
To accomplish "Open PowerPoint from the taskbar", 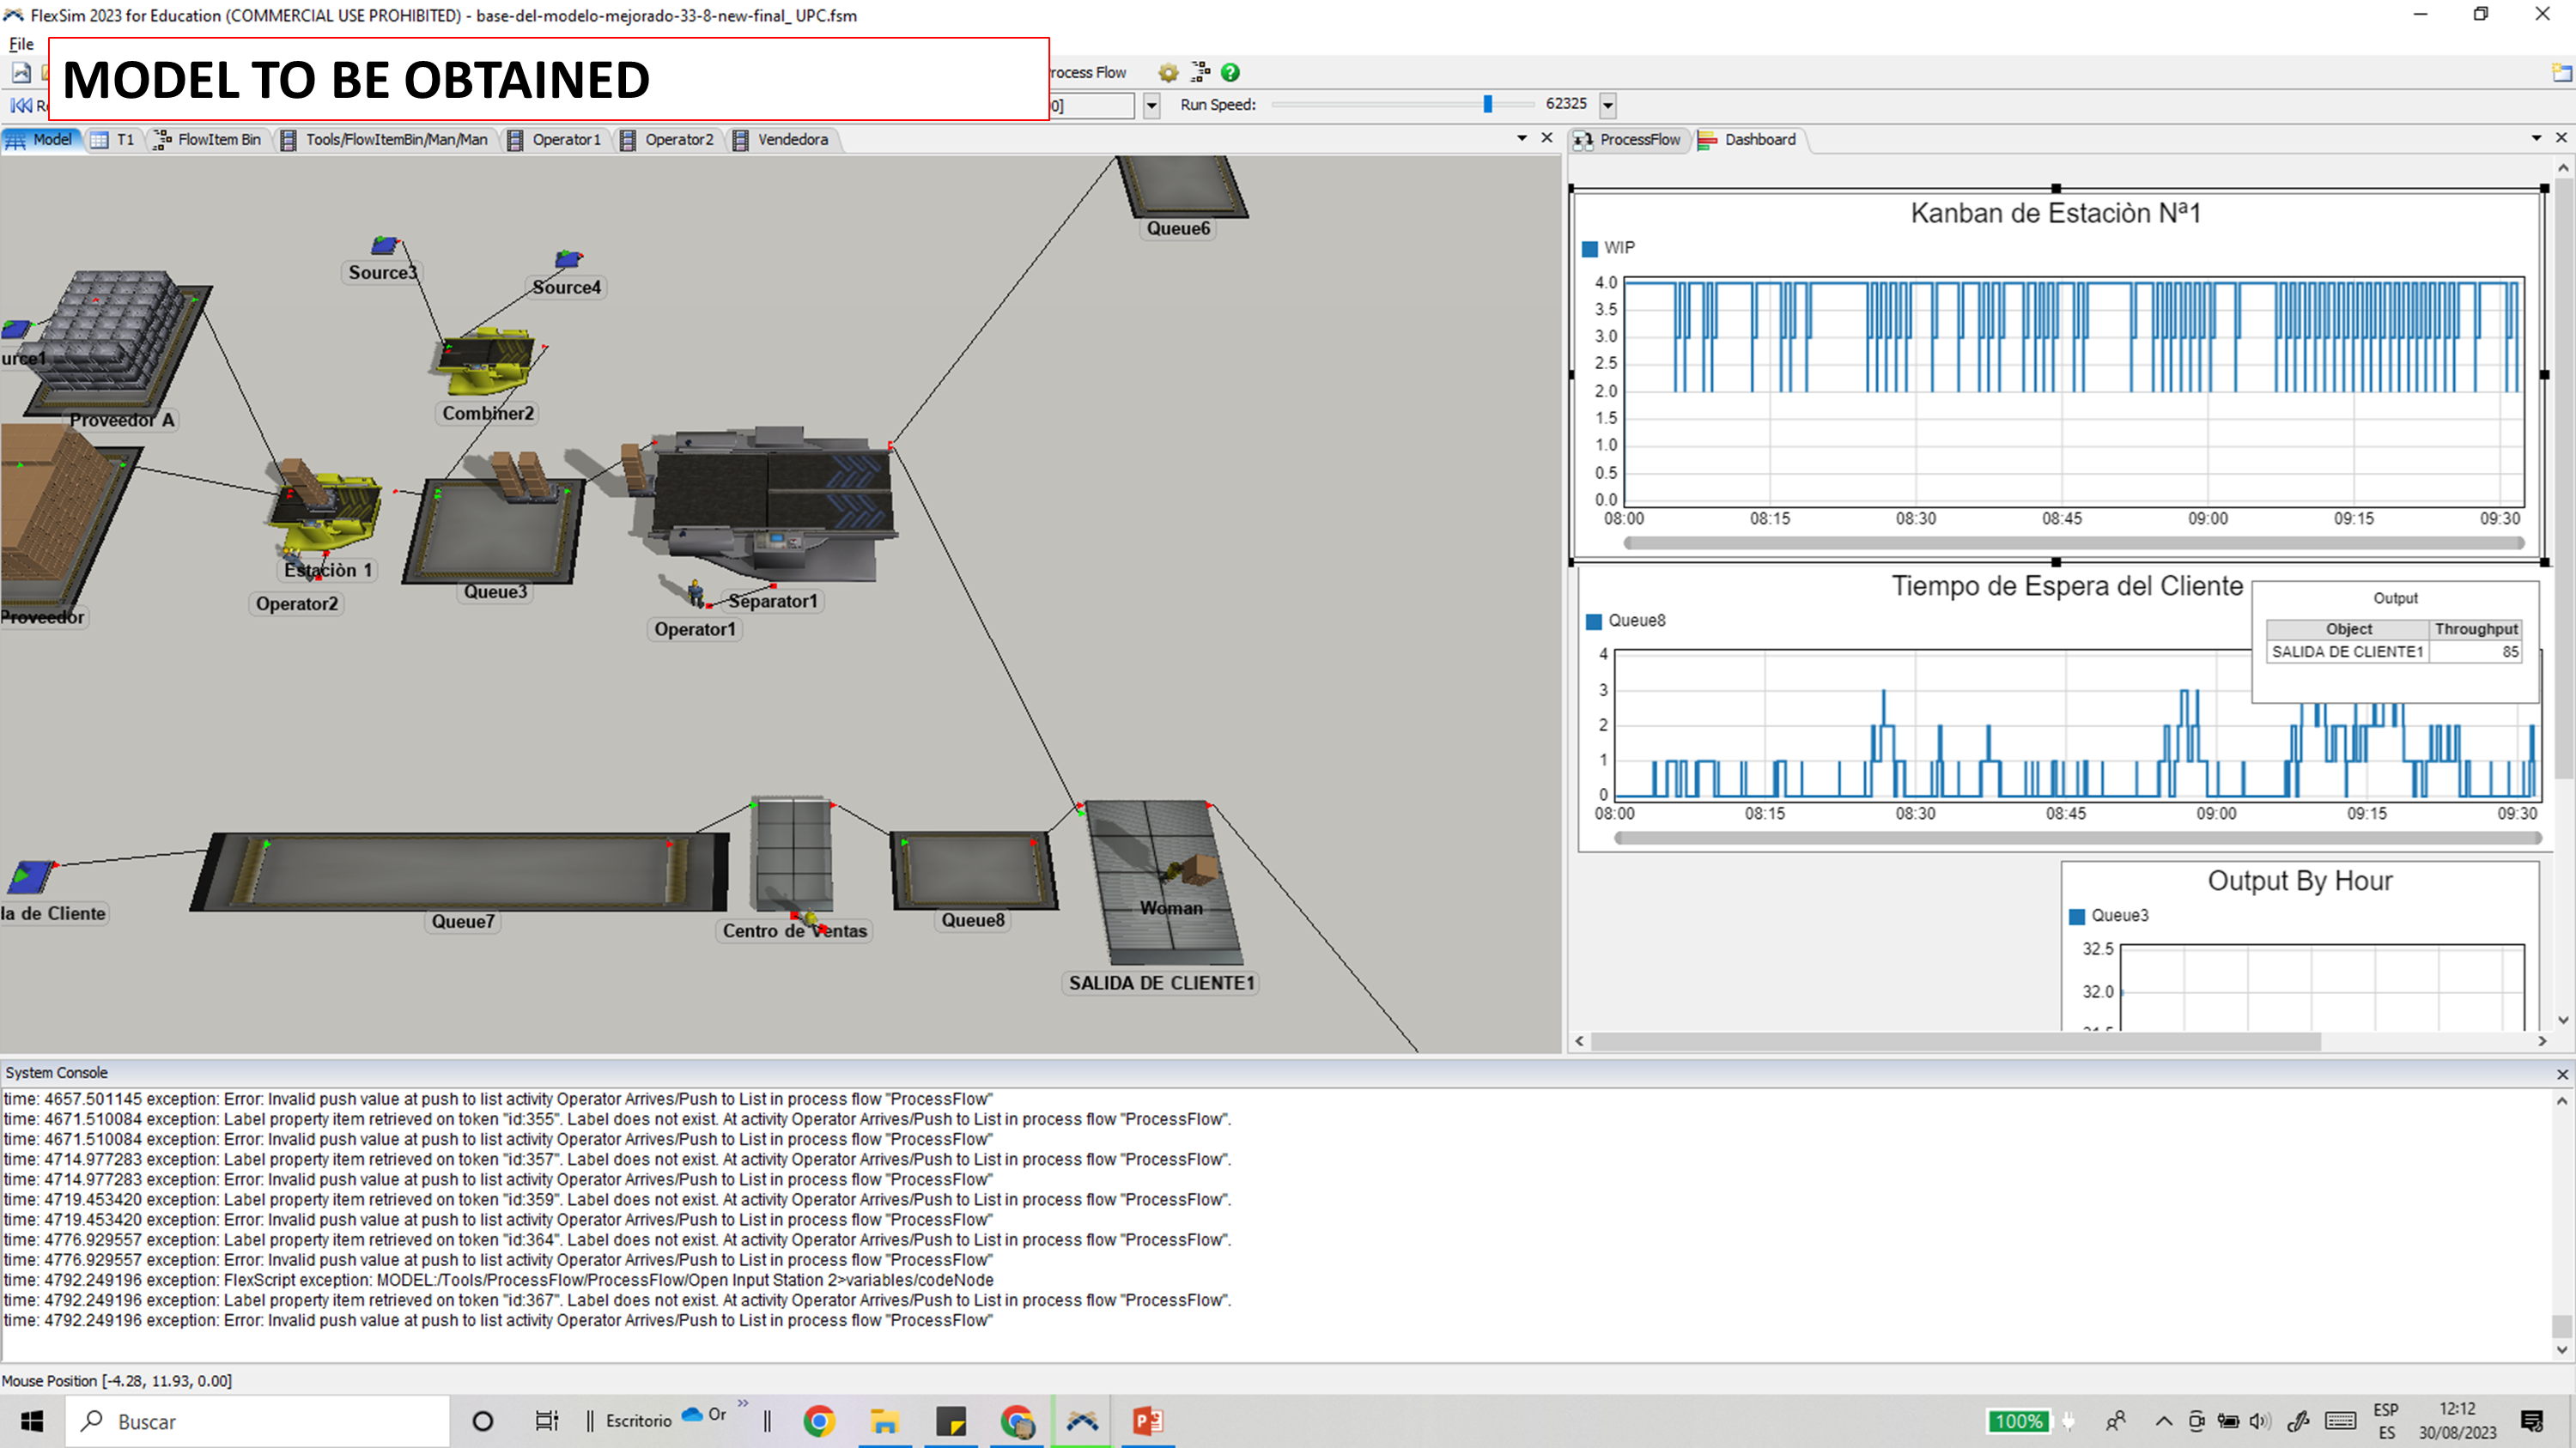I will pos(1147,1420).
